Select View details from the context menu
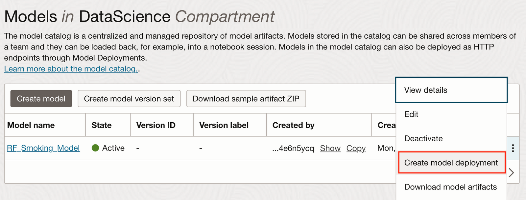526x200 pixels. pyautogui.click(x=425, y=90)
